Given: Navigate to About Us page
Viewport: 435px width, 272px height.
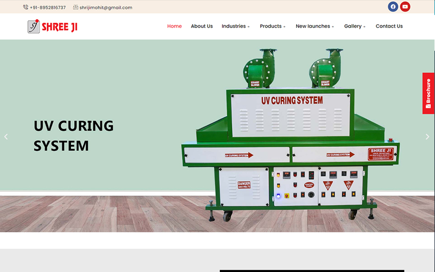Looking at the screenshot, I should click(202, 26).
